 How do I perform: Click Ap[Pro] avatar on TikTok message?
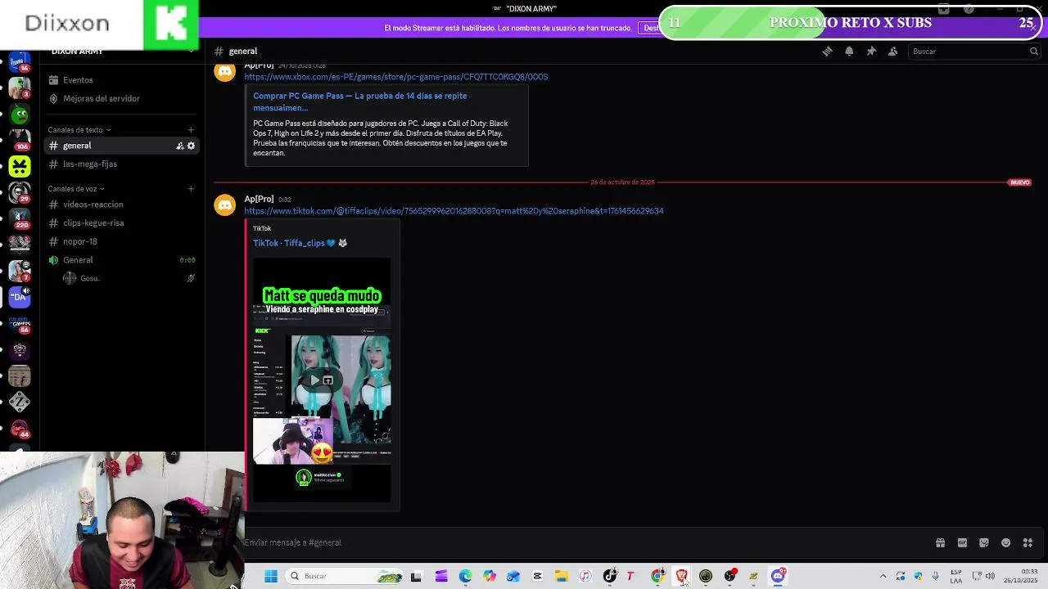tap(225, 205)
